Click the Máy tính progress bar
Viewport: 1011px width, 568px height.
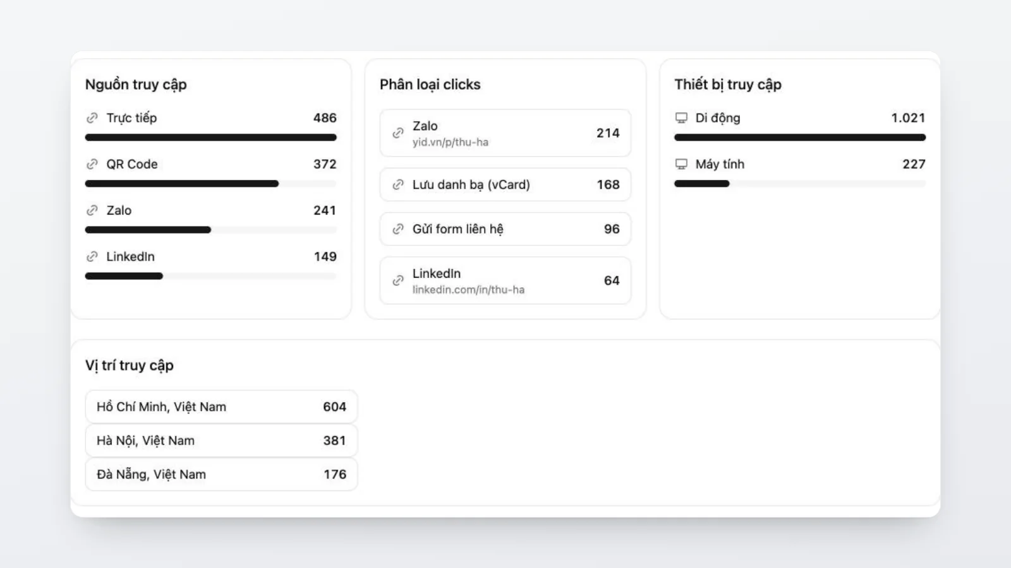[x=799, y=184]
